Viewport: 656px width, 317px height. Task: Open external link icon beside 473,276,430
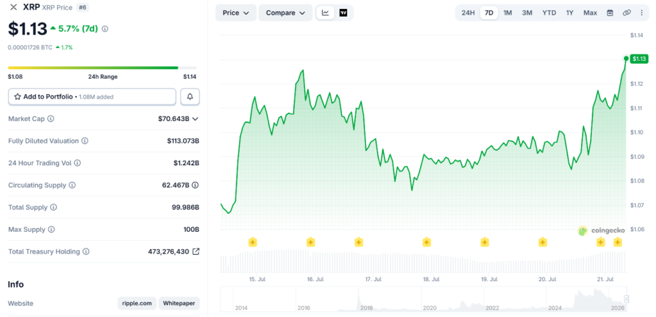click(195, 252)
